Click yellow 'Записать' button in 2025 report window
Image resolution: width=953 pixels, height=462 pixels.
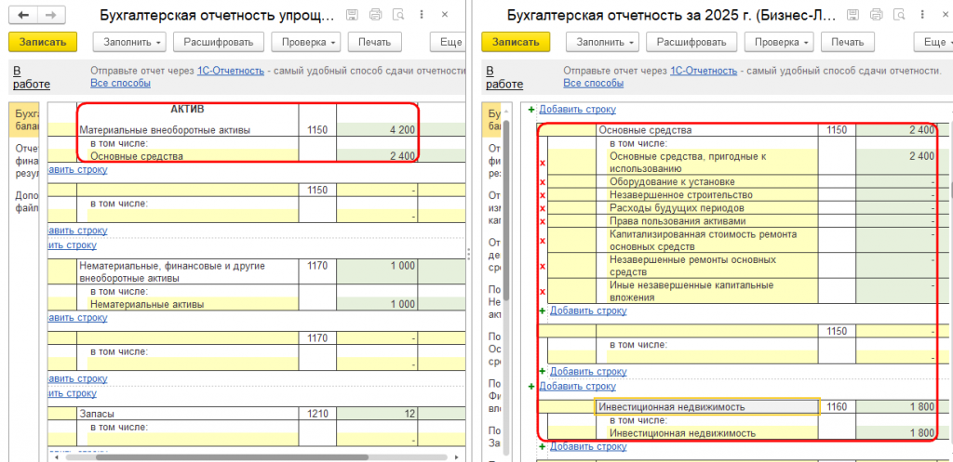tap(516, 42)
